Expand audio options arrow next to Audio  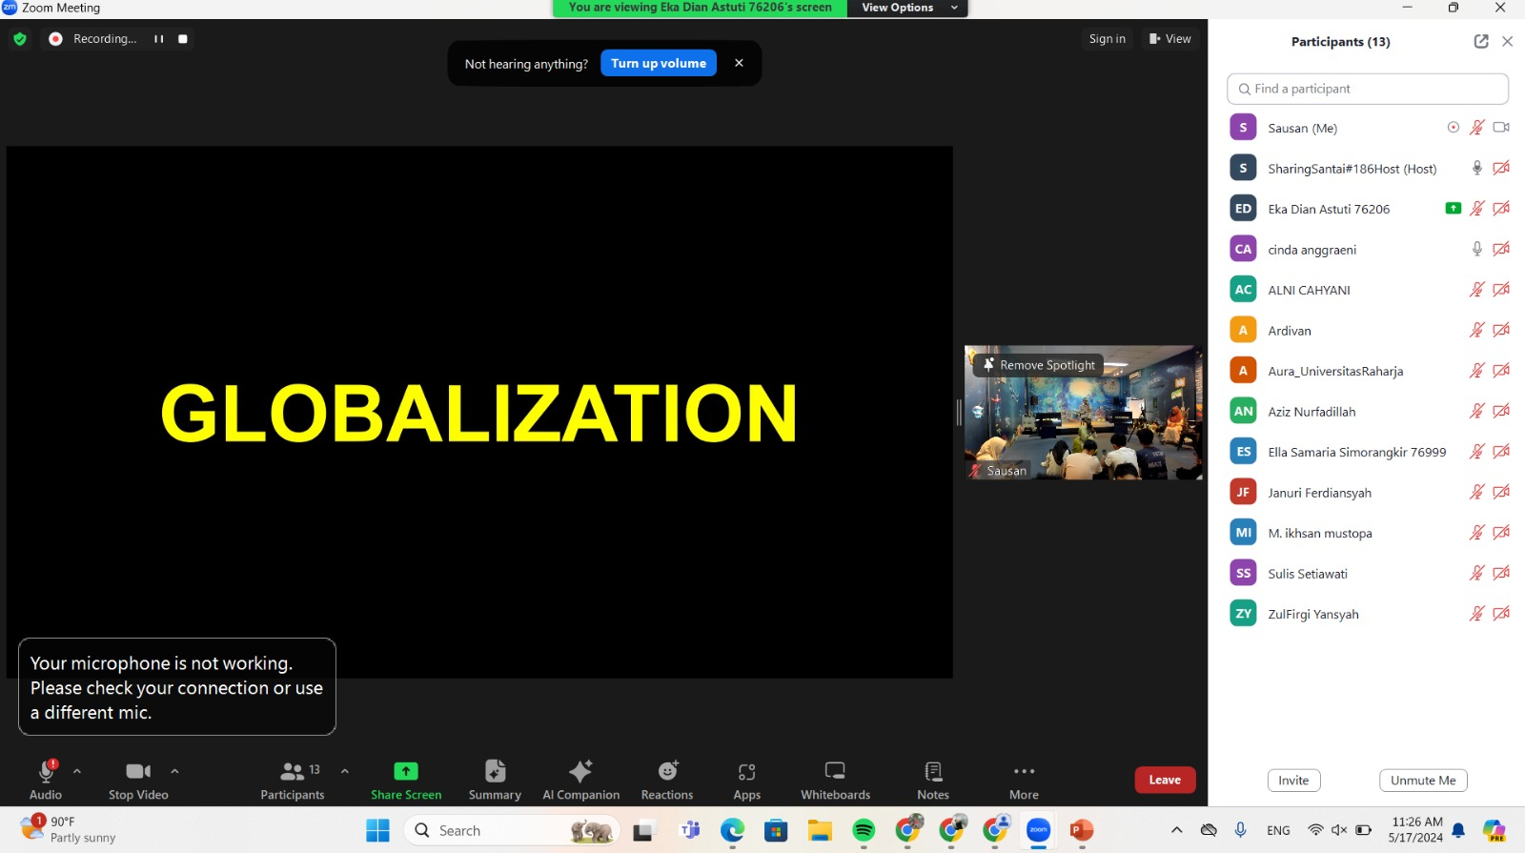(77, 771)
